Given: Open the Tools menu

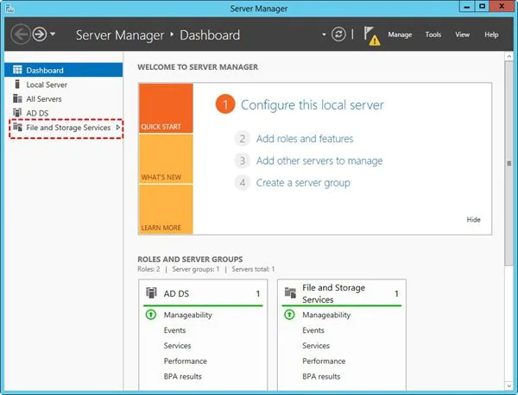Looking at the screenshot, I should click(433, 34).
